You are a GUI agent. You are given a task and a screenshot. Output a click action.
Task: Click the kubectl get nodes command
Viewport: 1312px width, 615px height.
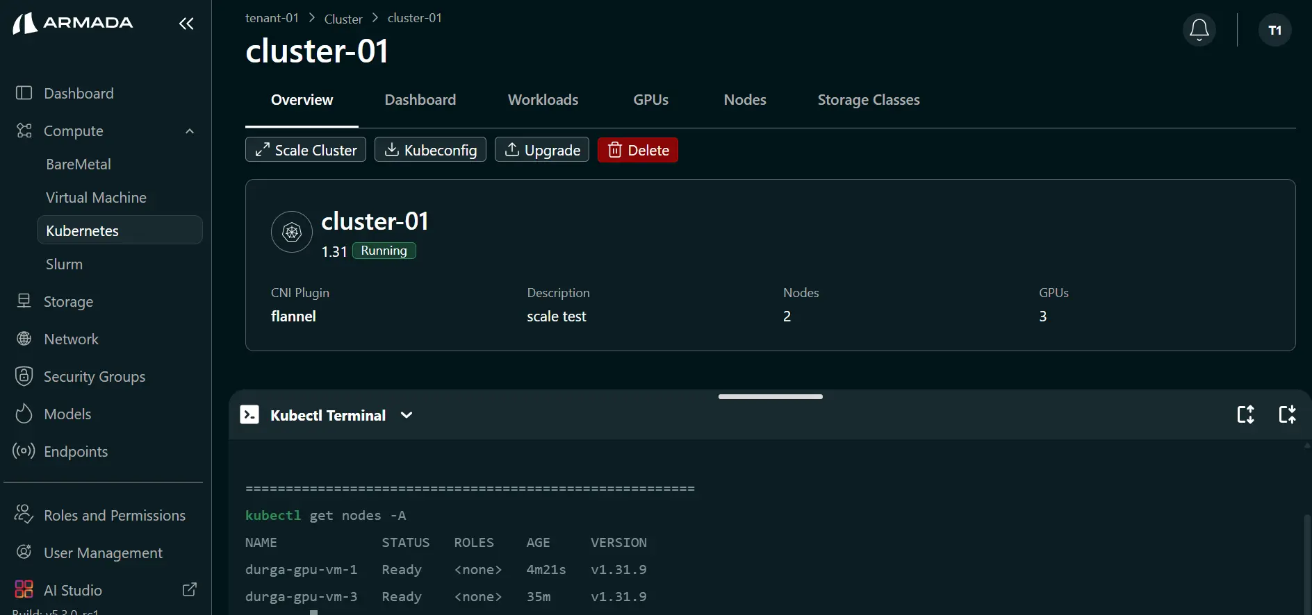pos(325,516)
